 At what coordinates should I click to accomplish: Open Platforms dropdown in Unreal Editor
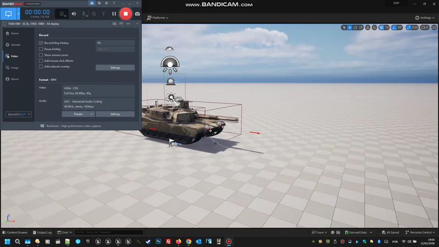coord(158,18)
